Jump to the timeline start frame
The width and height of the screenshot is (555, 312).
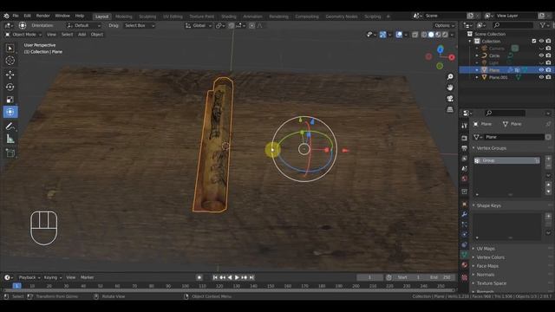(x=215, y=277)
